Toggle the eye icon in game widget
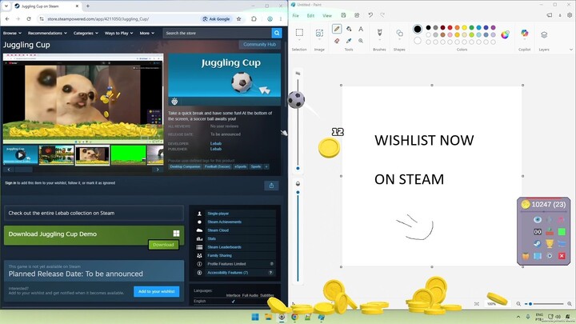The width and height of the screenshot is (576, 324). coord(538,220)
